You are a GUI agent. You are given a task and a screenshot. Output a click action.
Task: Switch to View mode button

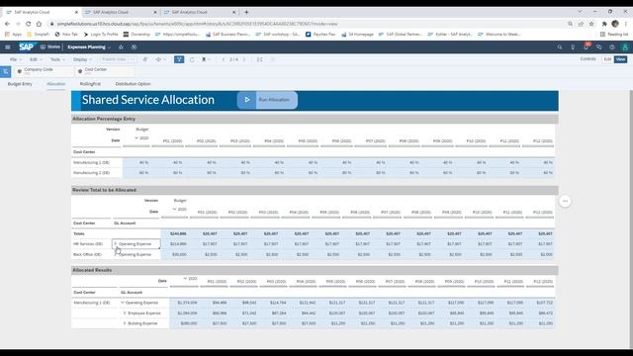coord(620,59)
